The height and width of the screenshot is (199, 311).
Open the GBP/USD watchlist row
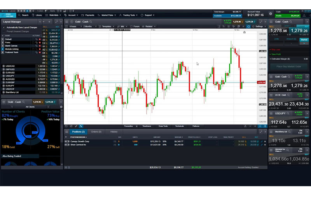point(32,69)
